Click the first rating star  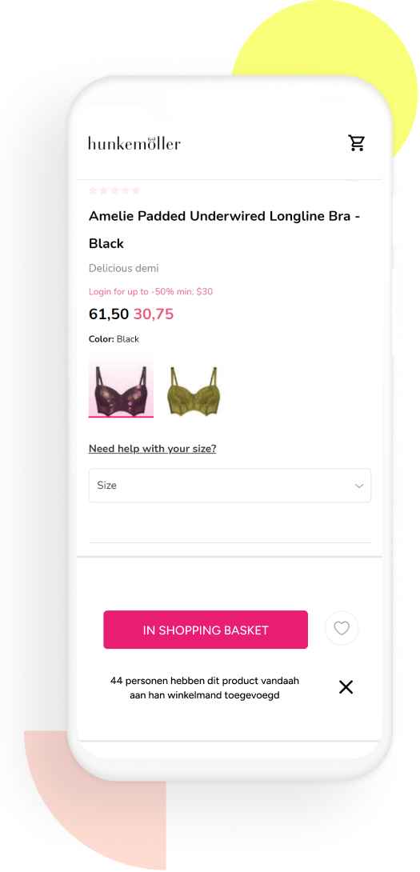tap(93, 190)
